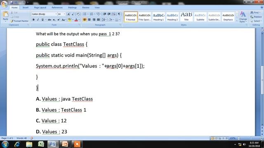Screen dimensions: 264x148
Task: Switch to the Insert ribbon tab
Action: pyautogui.click(x=26, y=7)
